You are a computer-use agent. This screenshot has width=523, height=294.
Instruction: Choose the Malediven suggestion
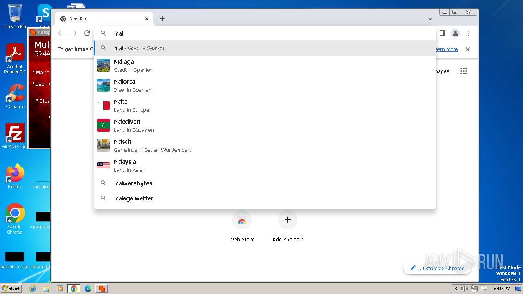pyautogui.click(x=265, y=125)
